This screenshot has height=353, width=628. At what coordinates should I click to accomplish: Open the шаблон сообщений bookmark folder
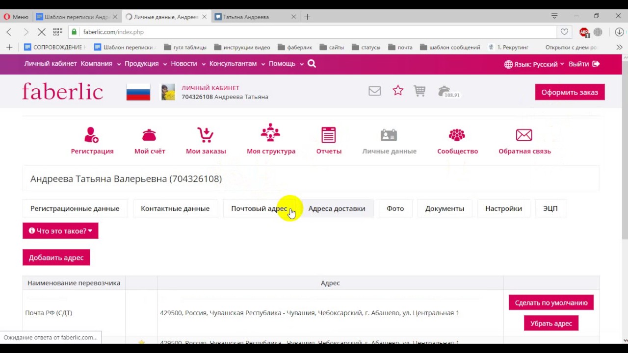(450, 47)
